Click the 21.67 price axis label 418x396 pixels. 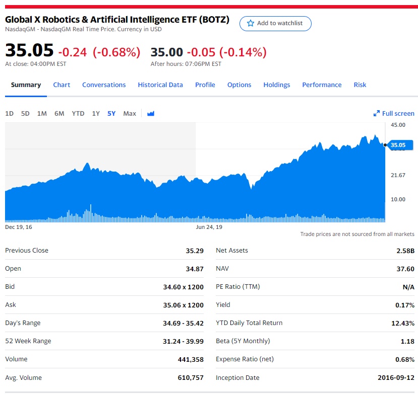pyautogui.click(x=398, y=175)
